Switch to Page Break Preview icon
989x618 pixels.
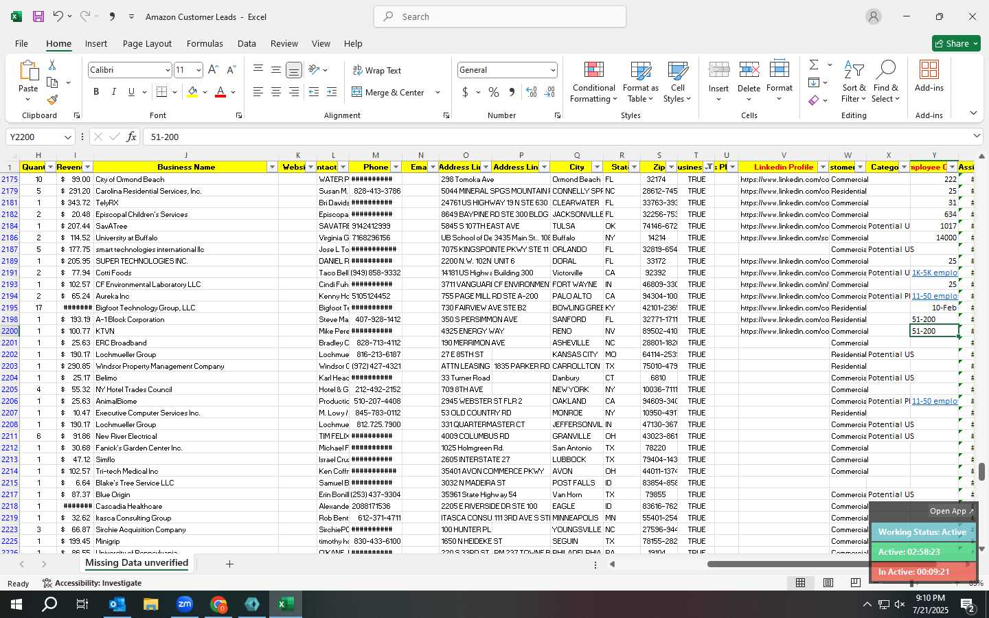point(855,583)
